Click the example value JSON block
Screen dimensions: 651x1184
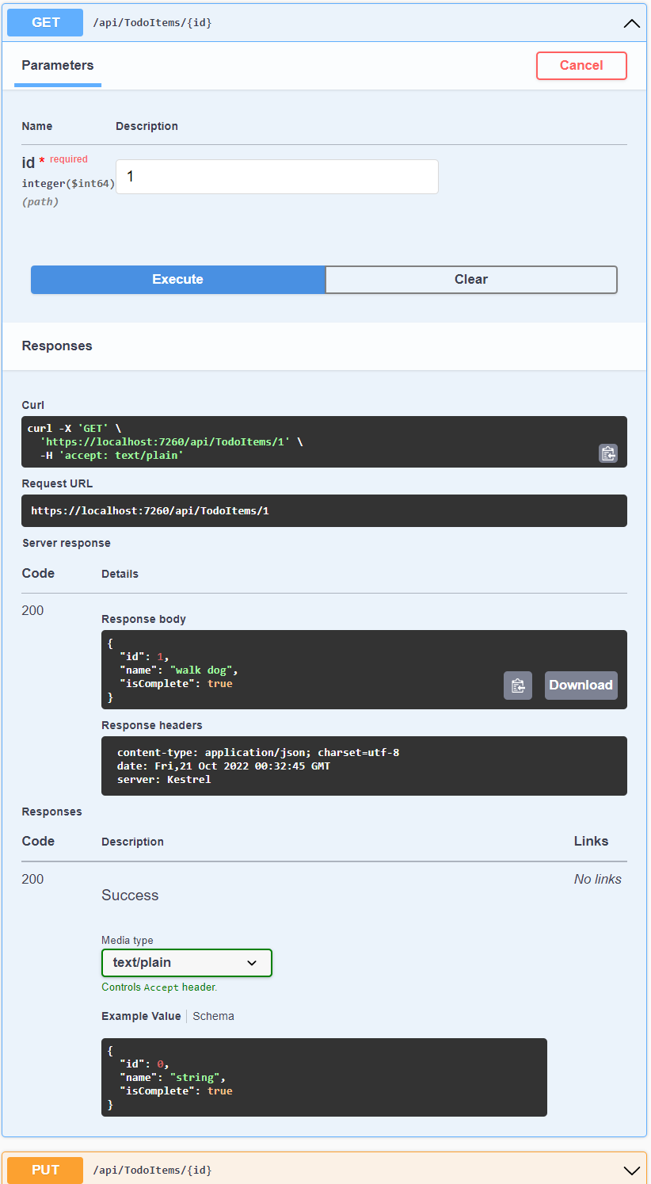tap(324, 1077)
